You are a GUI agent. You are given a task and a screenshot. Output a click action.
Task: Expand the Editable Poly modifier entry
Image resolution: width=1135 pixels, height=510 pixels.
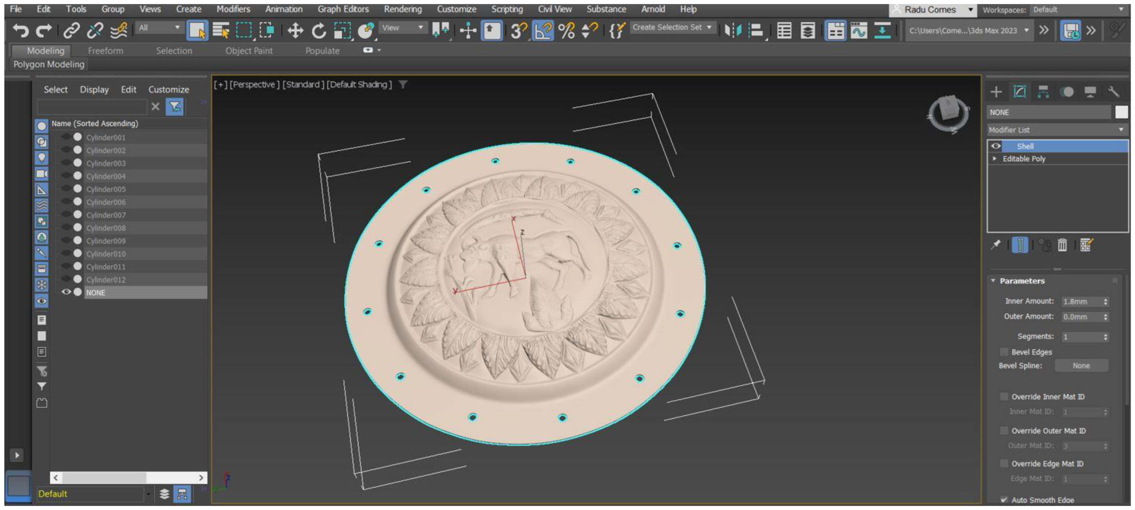(994, 159)
